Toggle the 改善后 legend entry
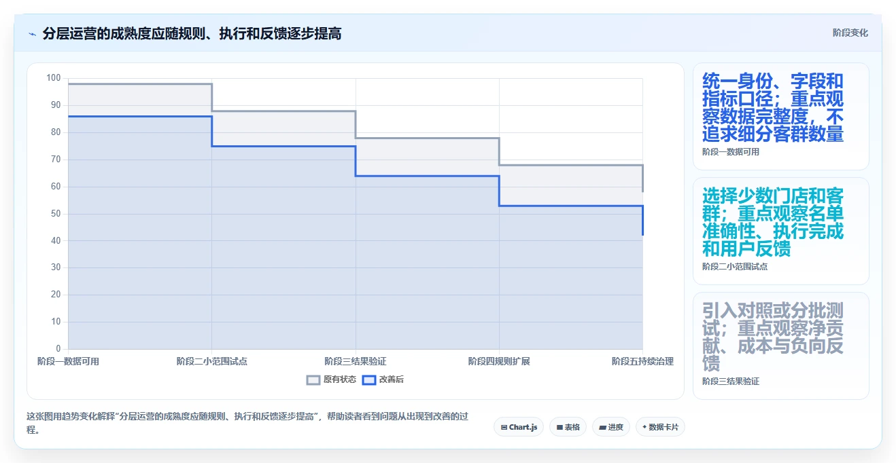This screenshot has width=896, height=463. 383,379
